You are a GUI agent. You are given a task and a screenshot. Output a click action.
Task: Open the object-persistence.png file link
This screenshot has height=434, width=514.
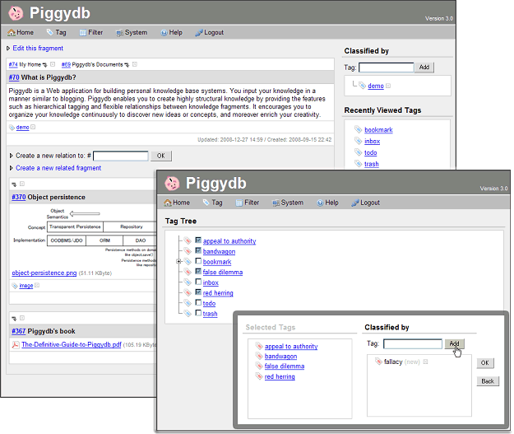point(44,273)
